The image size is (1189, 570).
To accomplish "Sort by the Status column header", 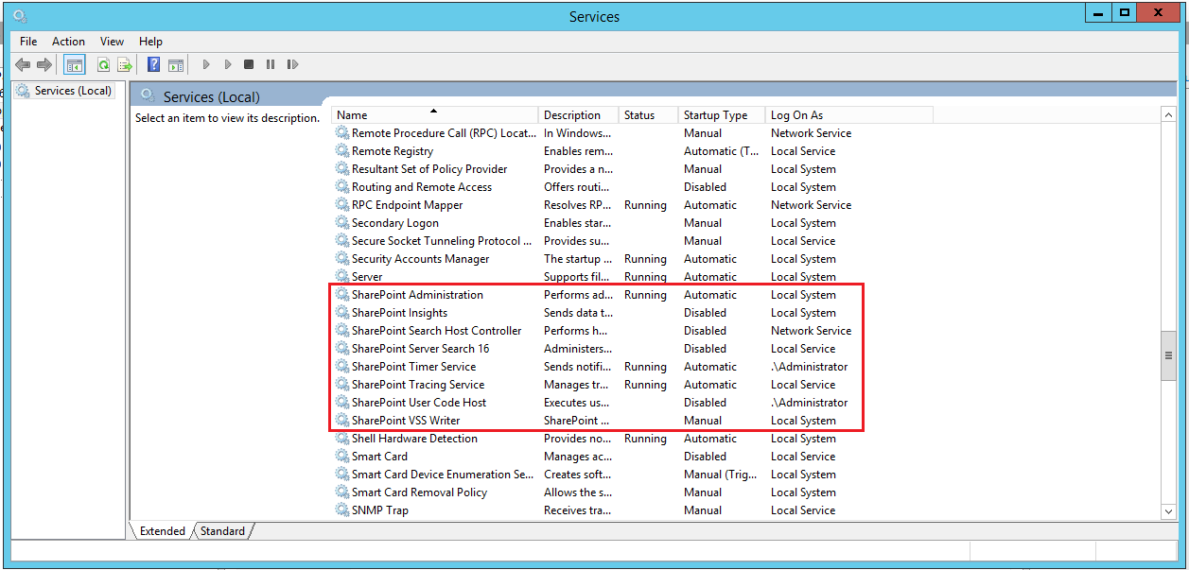I will (649, 115).
